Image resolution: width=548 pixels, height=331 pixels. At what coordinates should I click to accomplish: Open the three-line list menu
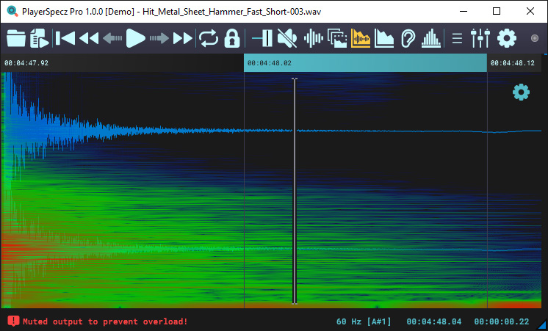[457, 37]
